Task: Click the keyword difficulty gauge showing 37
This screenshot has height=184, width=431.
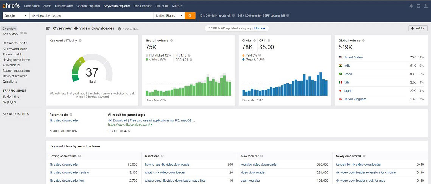Action: 92,69
